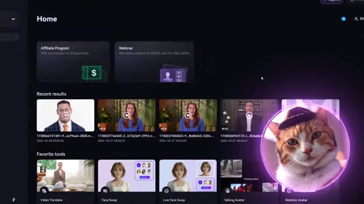Open the Face Swap tool thumbnail
364x204 pixels.
pyautogui.click(x=127, y=176)
